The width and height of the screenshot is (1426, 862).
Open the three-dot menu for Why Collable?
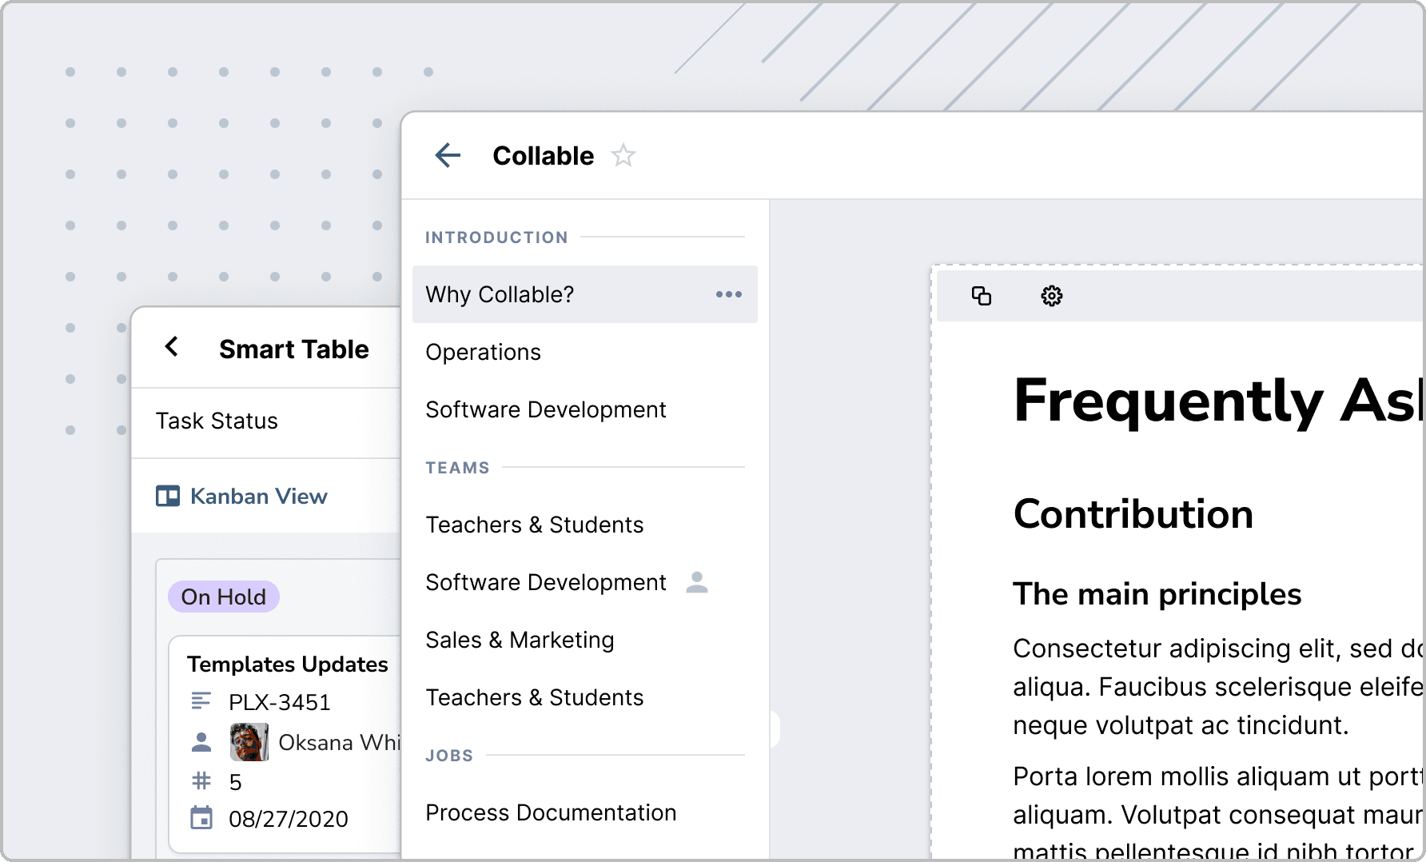point(728,294)
